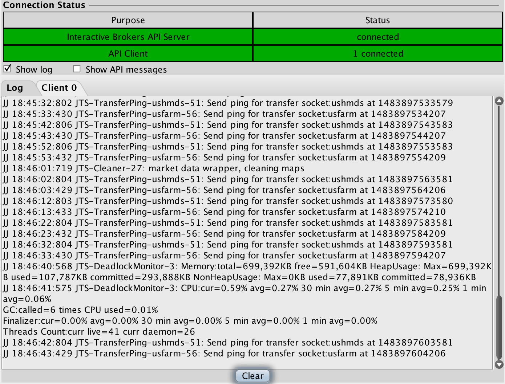Viewport: 505px width, 384px height.
Task: Click the Interactive Brokers API Server cell
Action: click(127, 37)
